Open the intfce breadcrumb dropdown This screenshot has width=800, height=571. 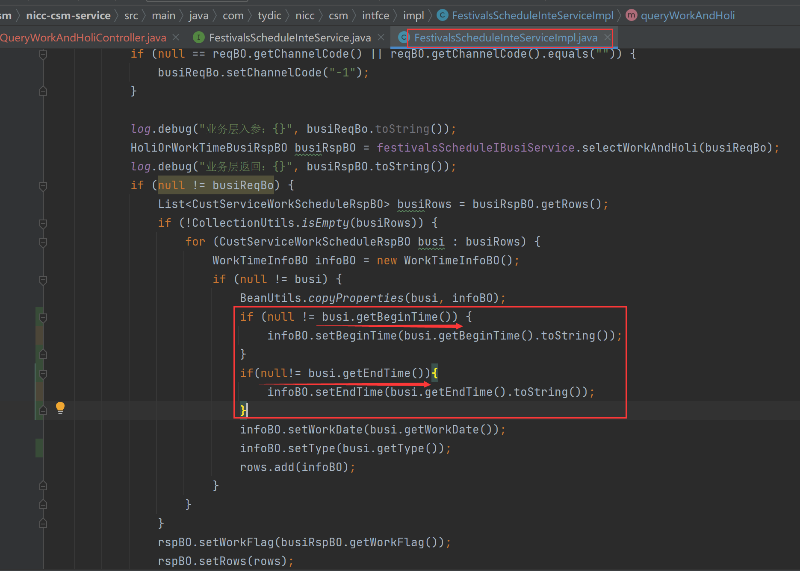pos(375,15)
